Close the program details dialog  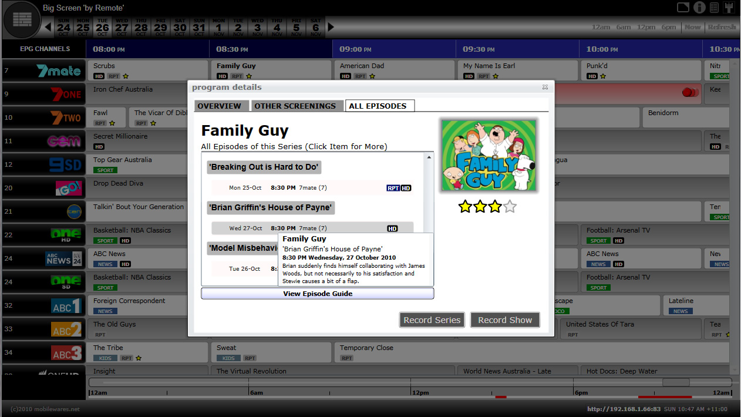click(545, 87)
